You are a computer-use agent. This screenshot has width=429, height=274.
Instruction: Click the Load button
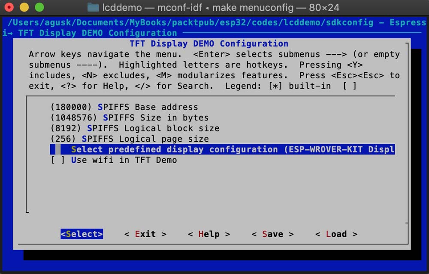coord(336,234)
